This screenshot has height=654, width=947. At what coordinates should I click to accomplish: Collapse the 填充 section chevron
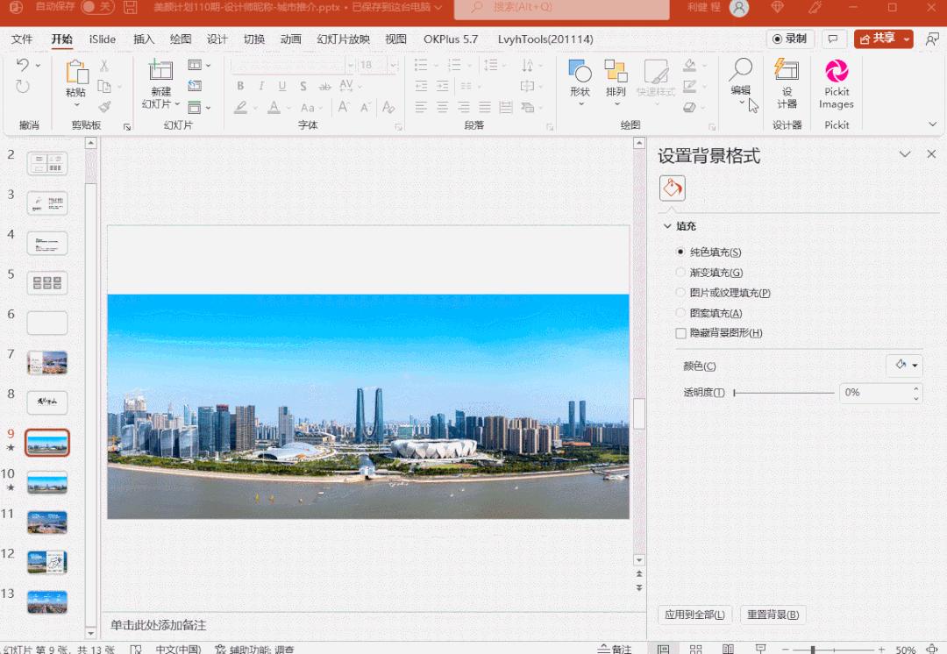click(x=667, y=225)
